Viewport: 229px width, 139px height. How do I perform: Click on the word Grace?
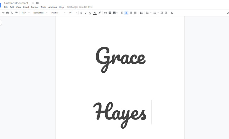(120, 60)
